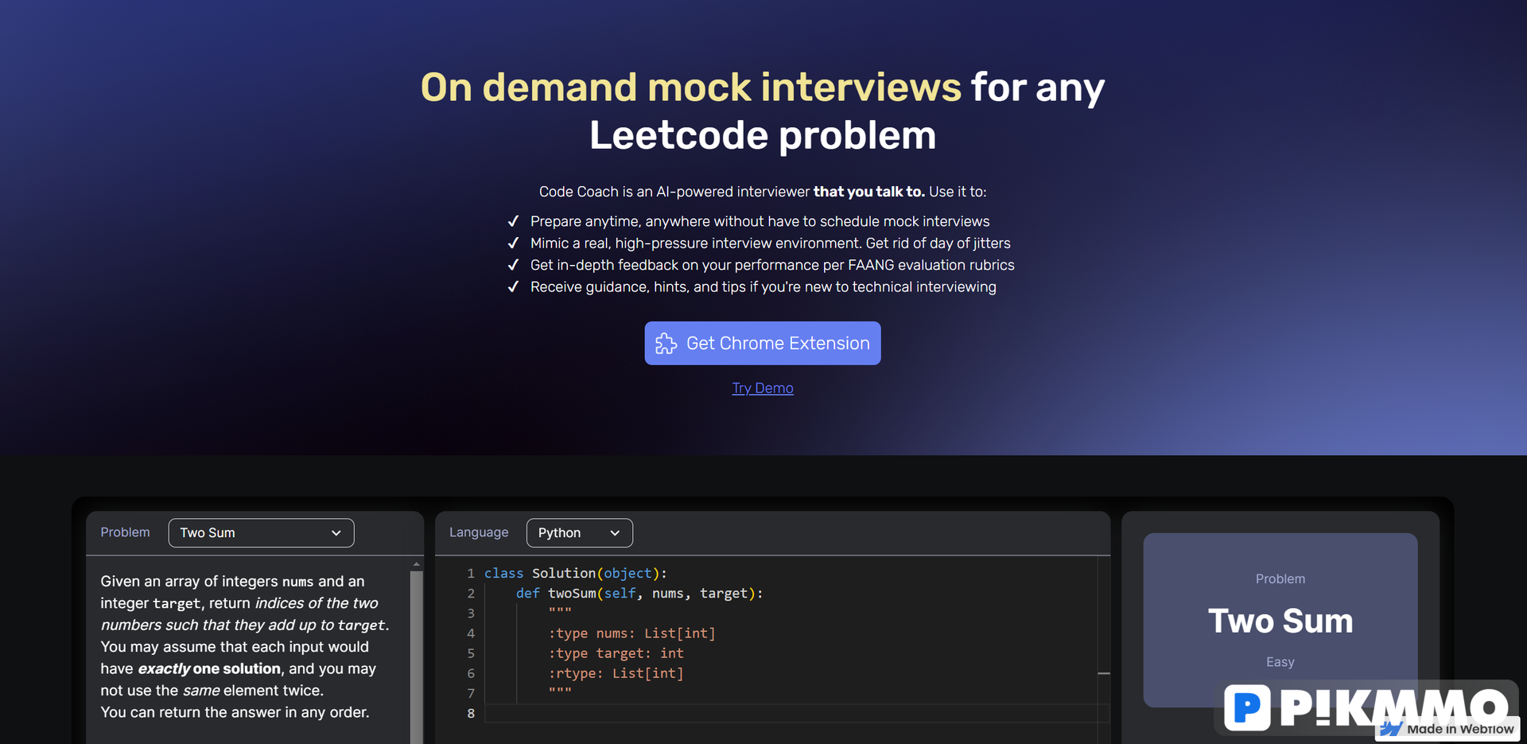Click the problem description scrollbar
Screen dimensions: 1527x744
pos(416,656)
